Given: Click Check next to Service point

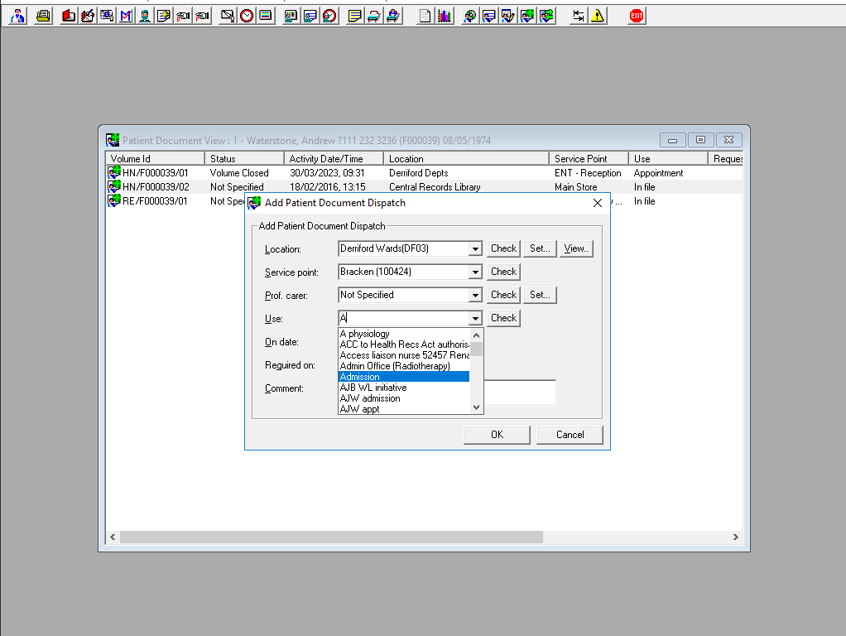Looking at the screenshot, I should pos(503,272).
